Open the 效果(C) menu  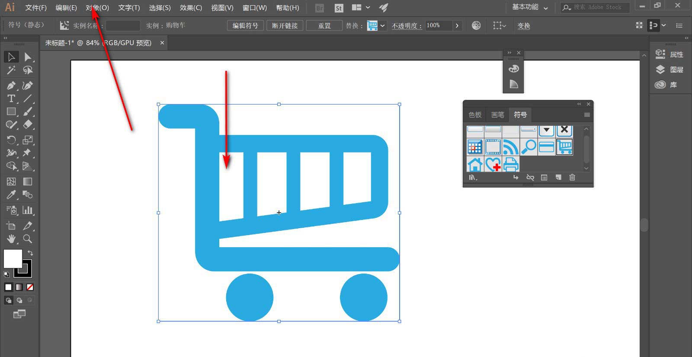pyautogui.click(x=191, y=8)
